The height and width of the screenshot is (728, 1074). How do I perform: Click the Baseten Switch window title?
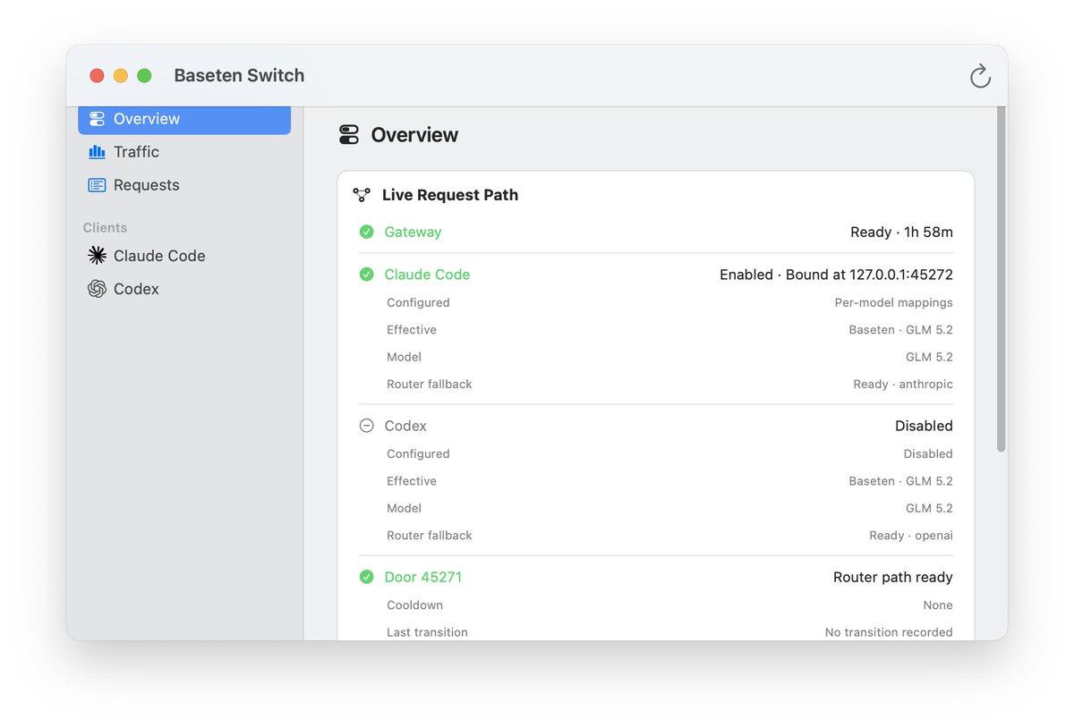point(239,75)
